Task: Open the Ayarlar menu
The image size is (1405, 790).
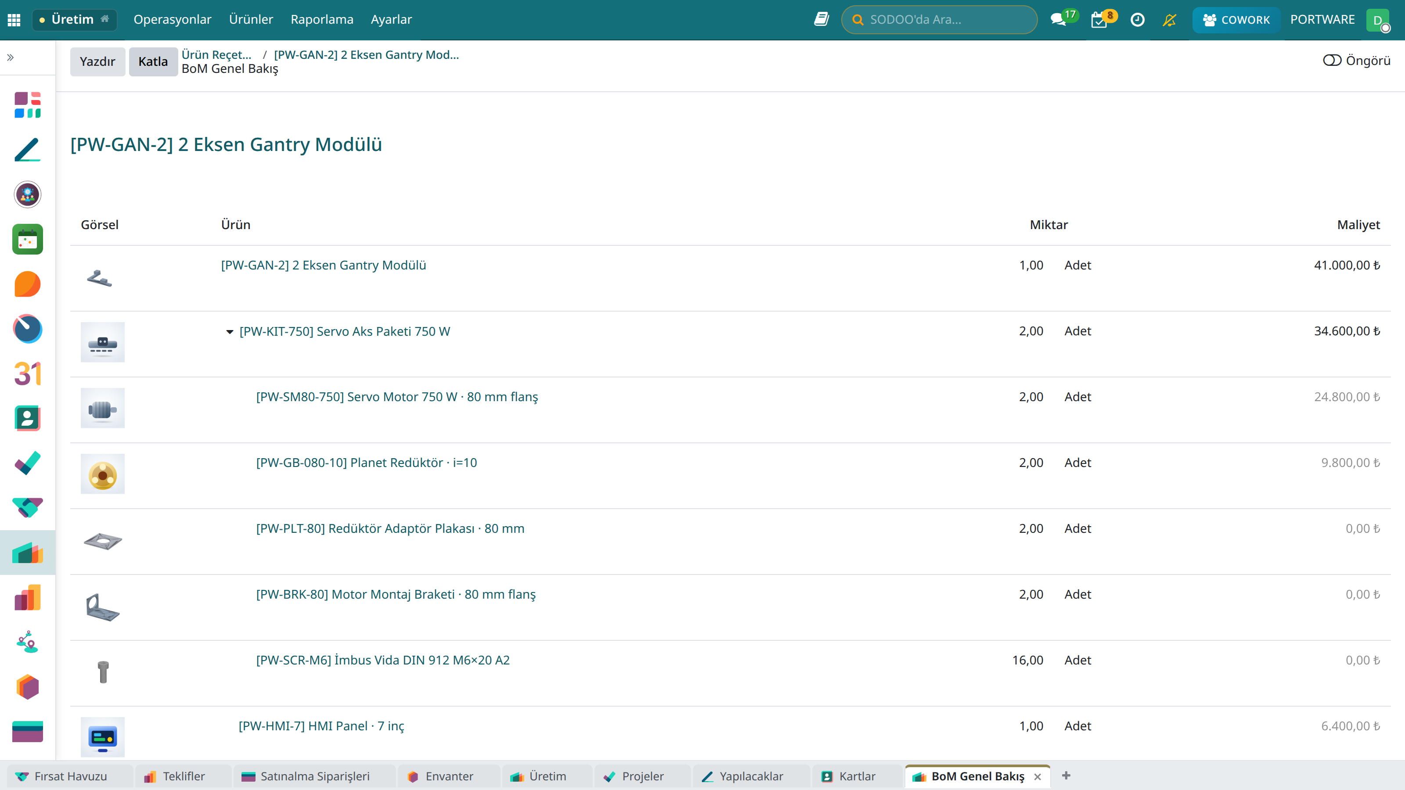Action: (391, 20)
